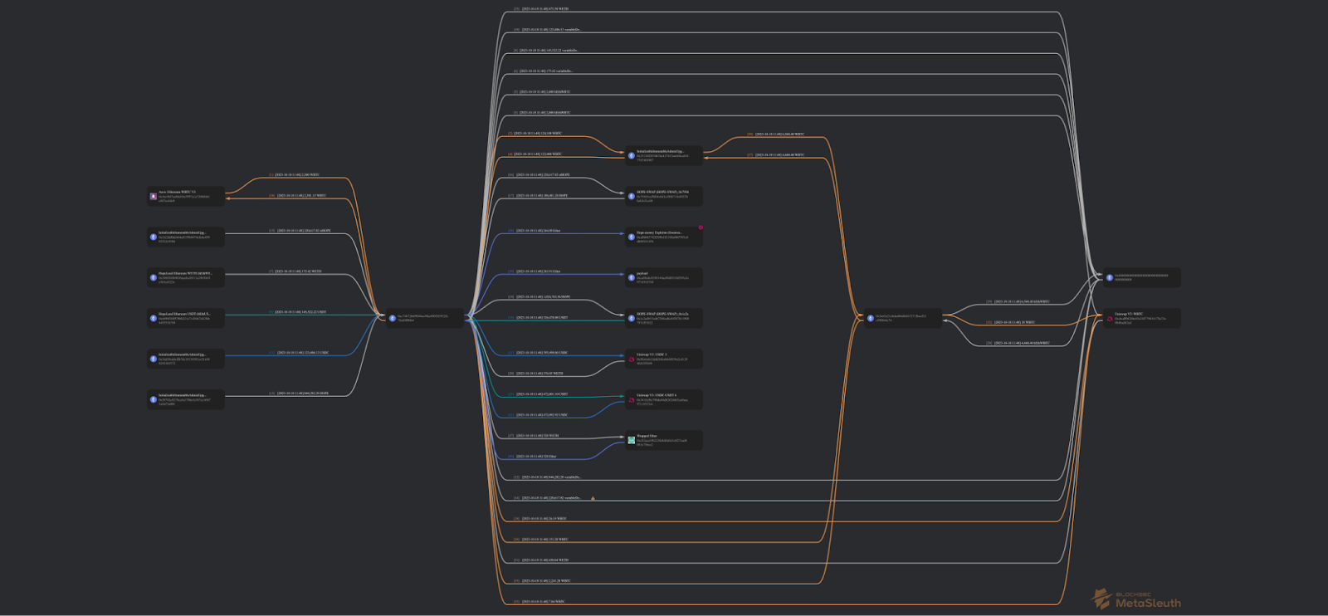
Task: Click the payload node Ethereum icon
Action: click(x=632, y=278)
